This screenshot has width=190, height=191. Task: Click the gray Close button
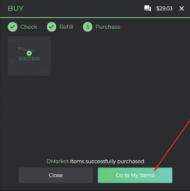coord(56,175)
